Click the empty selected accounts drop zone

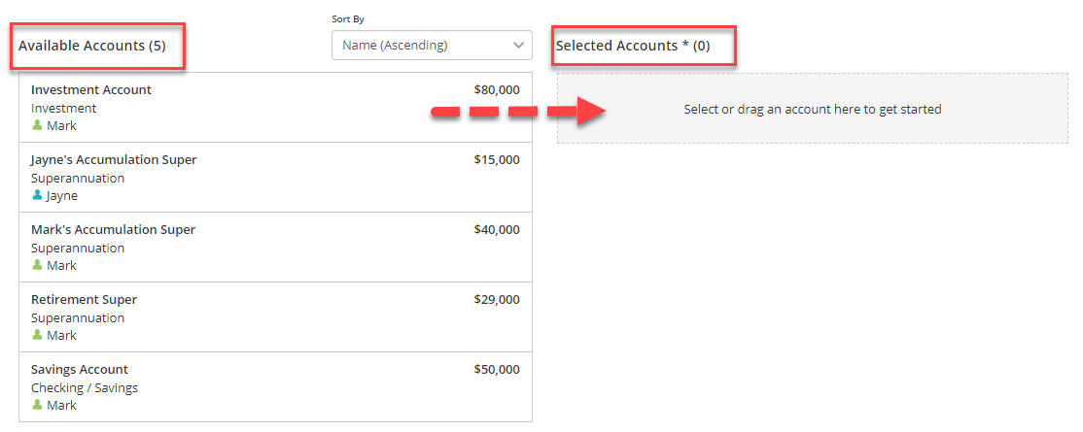(813, 109)
